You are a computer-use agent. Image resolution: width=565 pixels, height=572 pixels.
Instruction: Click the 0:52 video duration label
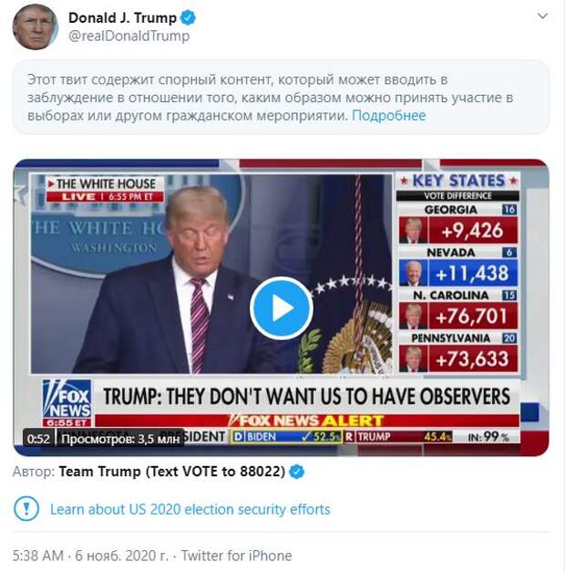pyautogui.click(x=38, y=439)
